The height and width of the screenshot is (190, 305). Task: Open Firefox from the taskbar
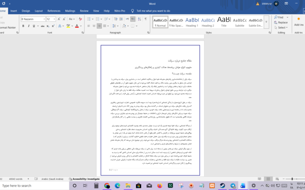click(x=160, y=186)
